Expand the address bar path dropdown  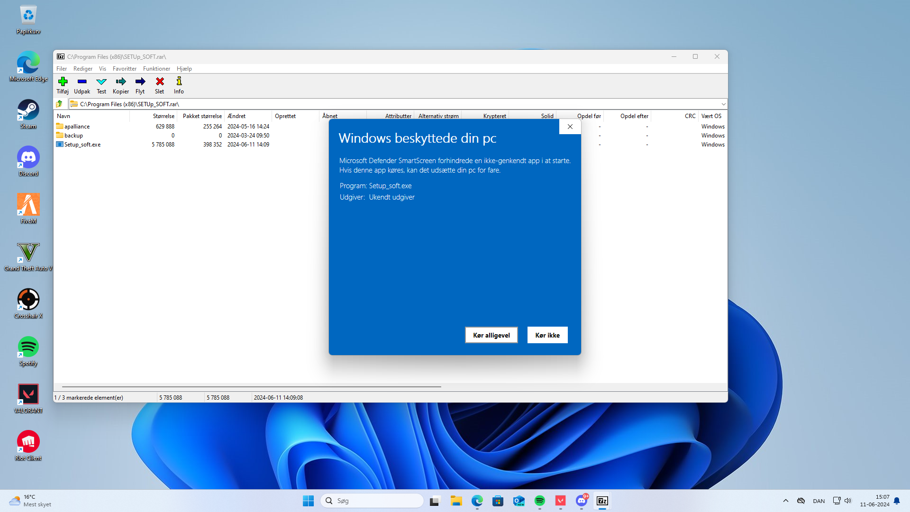(723, 104)
